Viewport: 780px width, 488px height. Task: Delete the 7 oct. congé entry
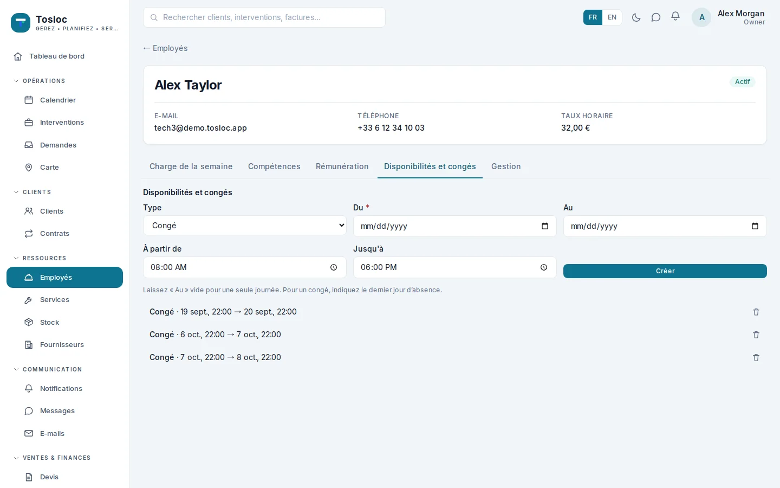(x=756, y=357)
